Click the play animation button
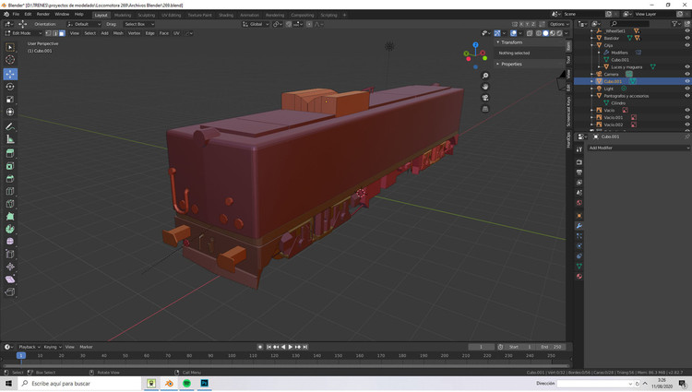The image size is (692, 392). (291, 347)
